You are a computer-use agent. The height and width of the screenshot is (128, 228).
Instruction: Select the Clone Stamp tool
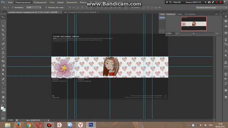coord(3,52)
